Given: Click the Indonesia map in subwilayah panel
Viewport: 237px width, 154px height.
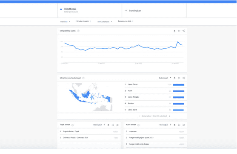Looking at the screenshot, I should [91, 97].
